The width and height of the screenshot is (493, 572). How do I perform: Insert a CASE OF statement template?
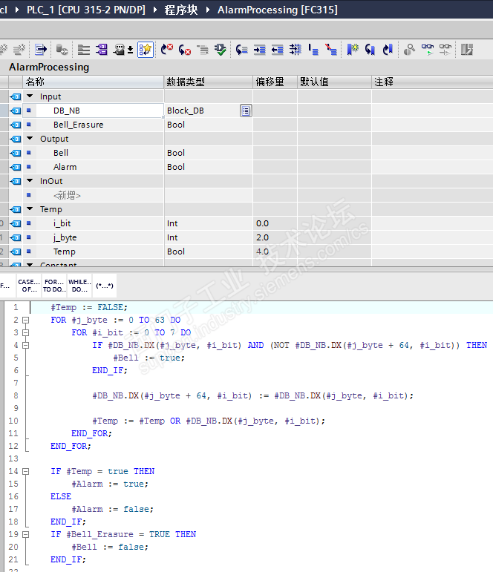[x=29, y=286]
